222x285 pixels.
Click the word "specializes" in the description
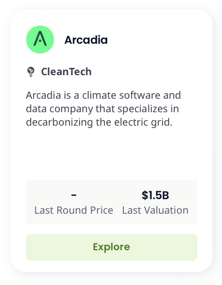click(x=142, y=109)
